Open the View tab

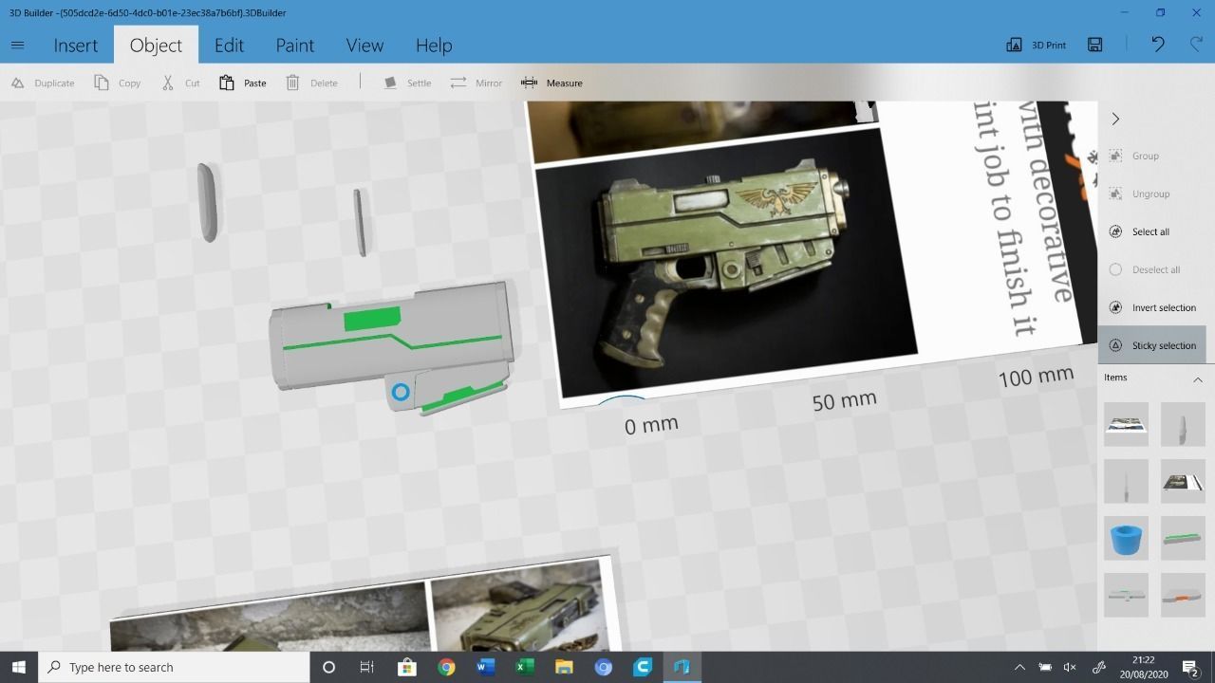(364, 46)
